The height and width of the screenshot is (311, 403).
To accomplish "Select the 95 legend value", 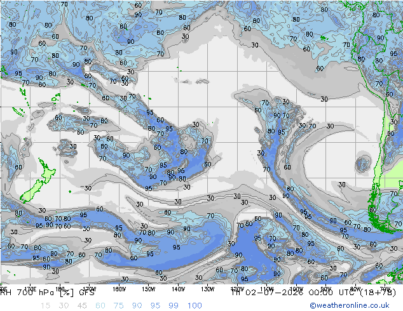I will pyautogui.click(x=155, y=306).
